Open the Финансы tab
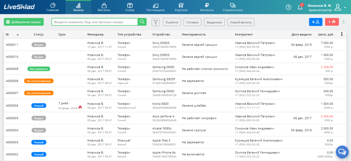This screenshot has height=161, width=351. point(207,7)
